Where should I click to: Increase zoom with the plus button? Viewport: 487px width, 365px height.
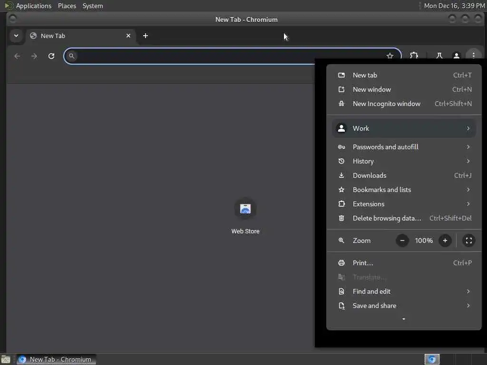click(445, 240)
